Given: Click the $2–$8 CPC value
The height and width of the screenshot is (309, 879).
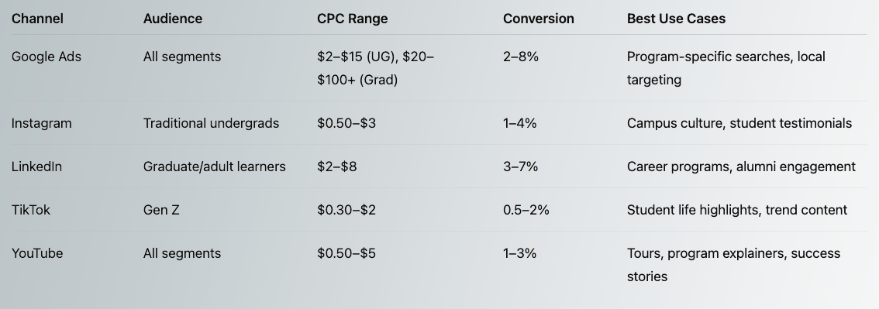Looking at the screenshot, I should 336,167.
